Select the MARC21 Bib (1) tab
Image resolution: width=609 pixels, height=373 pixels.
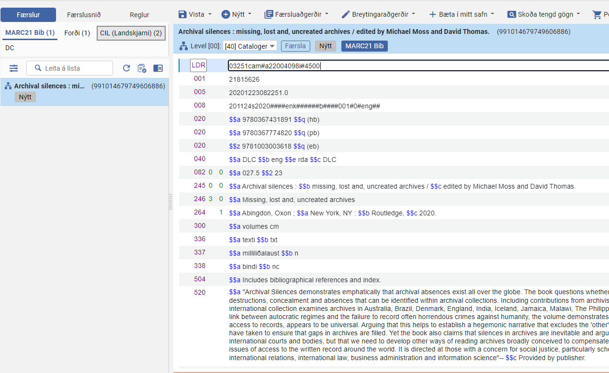(30, 33)
